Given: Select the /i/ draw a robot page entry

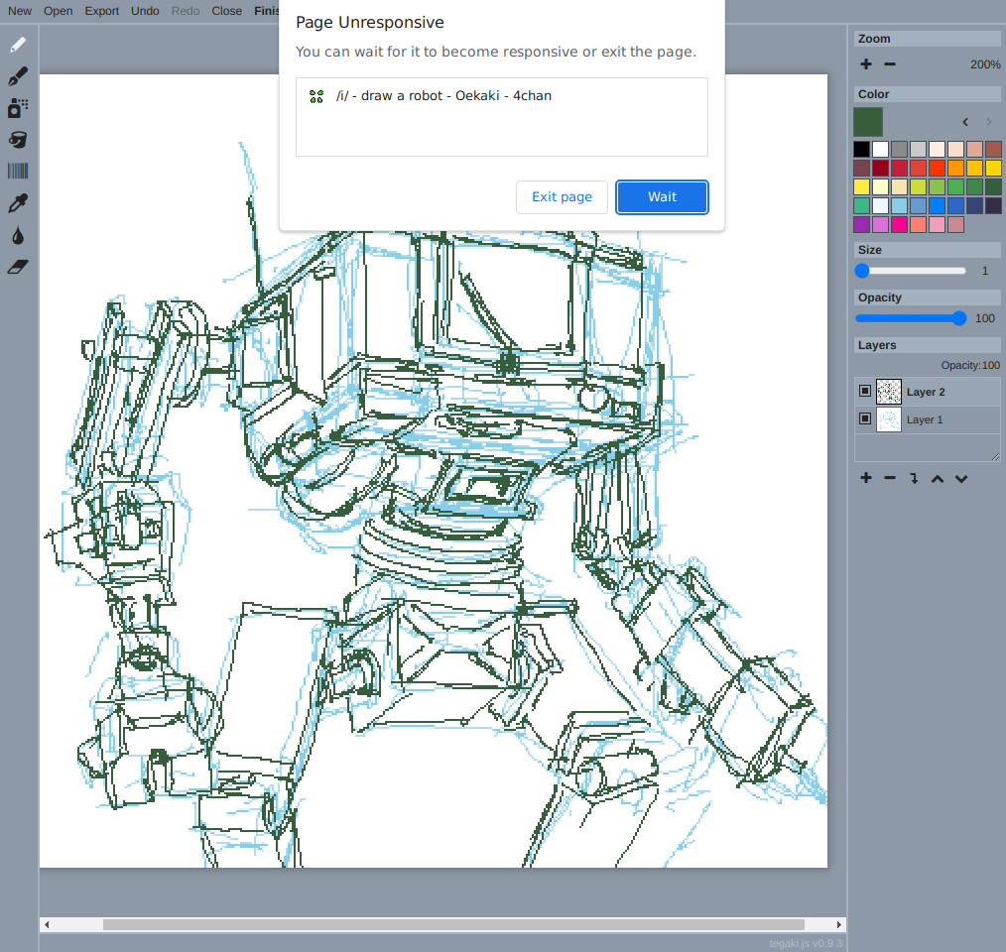Looking at the screenshot, I should 502,96.
